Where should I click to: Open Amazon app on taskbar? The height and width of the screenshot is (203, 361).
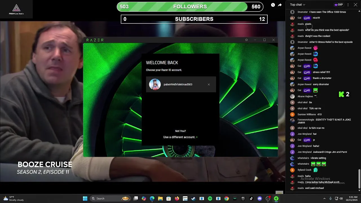coord(185,198)
